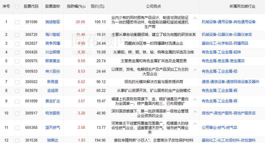Click the 所属同花顺行业 column header
265x143 pixels.
coord(242,6)
